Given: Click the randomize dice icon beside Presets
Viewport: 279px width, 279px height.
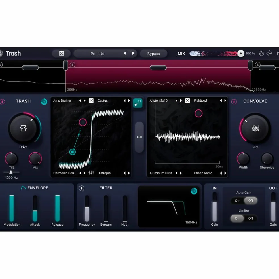Looking at the screenshot, I should point(62,54).
